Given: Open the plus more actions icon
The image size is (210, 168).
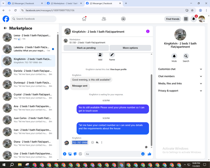Looking at the screenshot, I should click(x=65, y=154).
